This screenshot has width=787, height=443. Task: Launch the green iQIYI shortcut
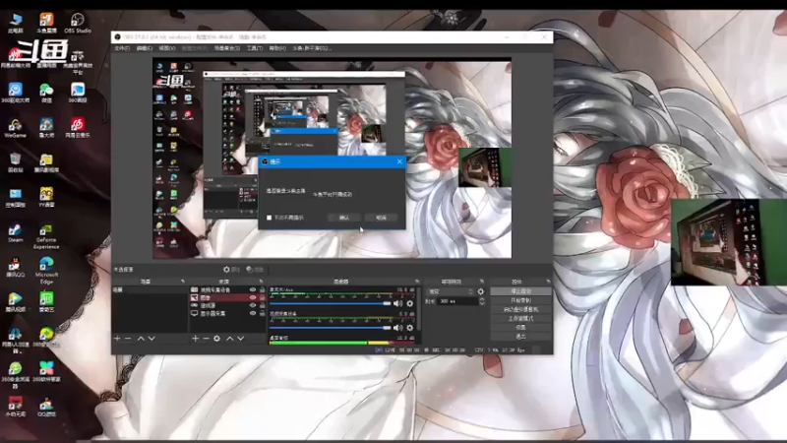coord(46,302)
